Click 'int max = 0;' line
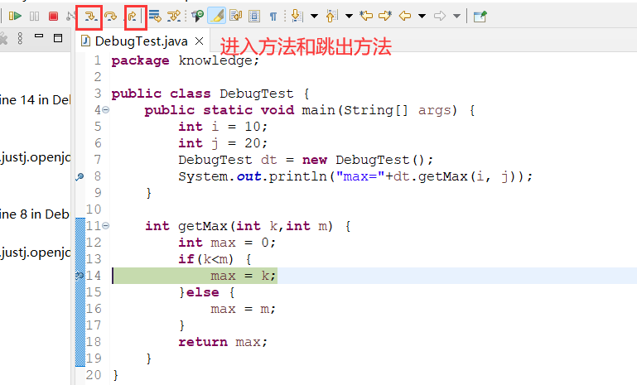 pyautogui.click(x=227, y=243)
